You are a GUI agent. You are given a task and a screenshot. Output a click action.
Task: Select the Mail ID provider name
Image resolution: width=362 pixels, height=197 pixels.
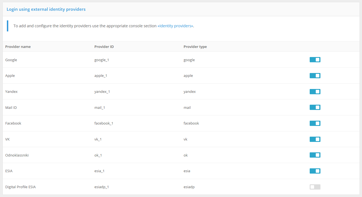point(11,107)
